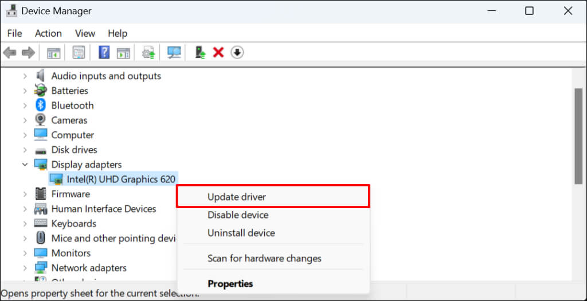Click the vertical scrollbar thumb

(578, 135)
